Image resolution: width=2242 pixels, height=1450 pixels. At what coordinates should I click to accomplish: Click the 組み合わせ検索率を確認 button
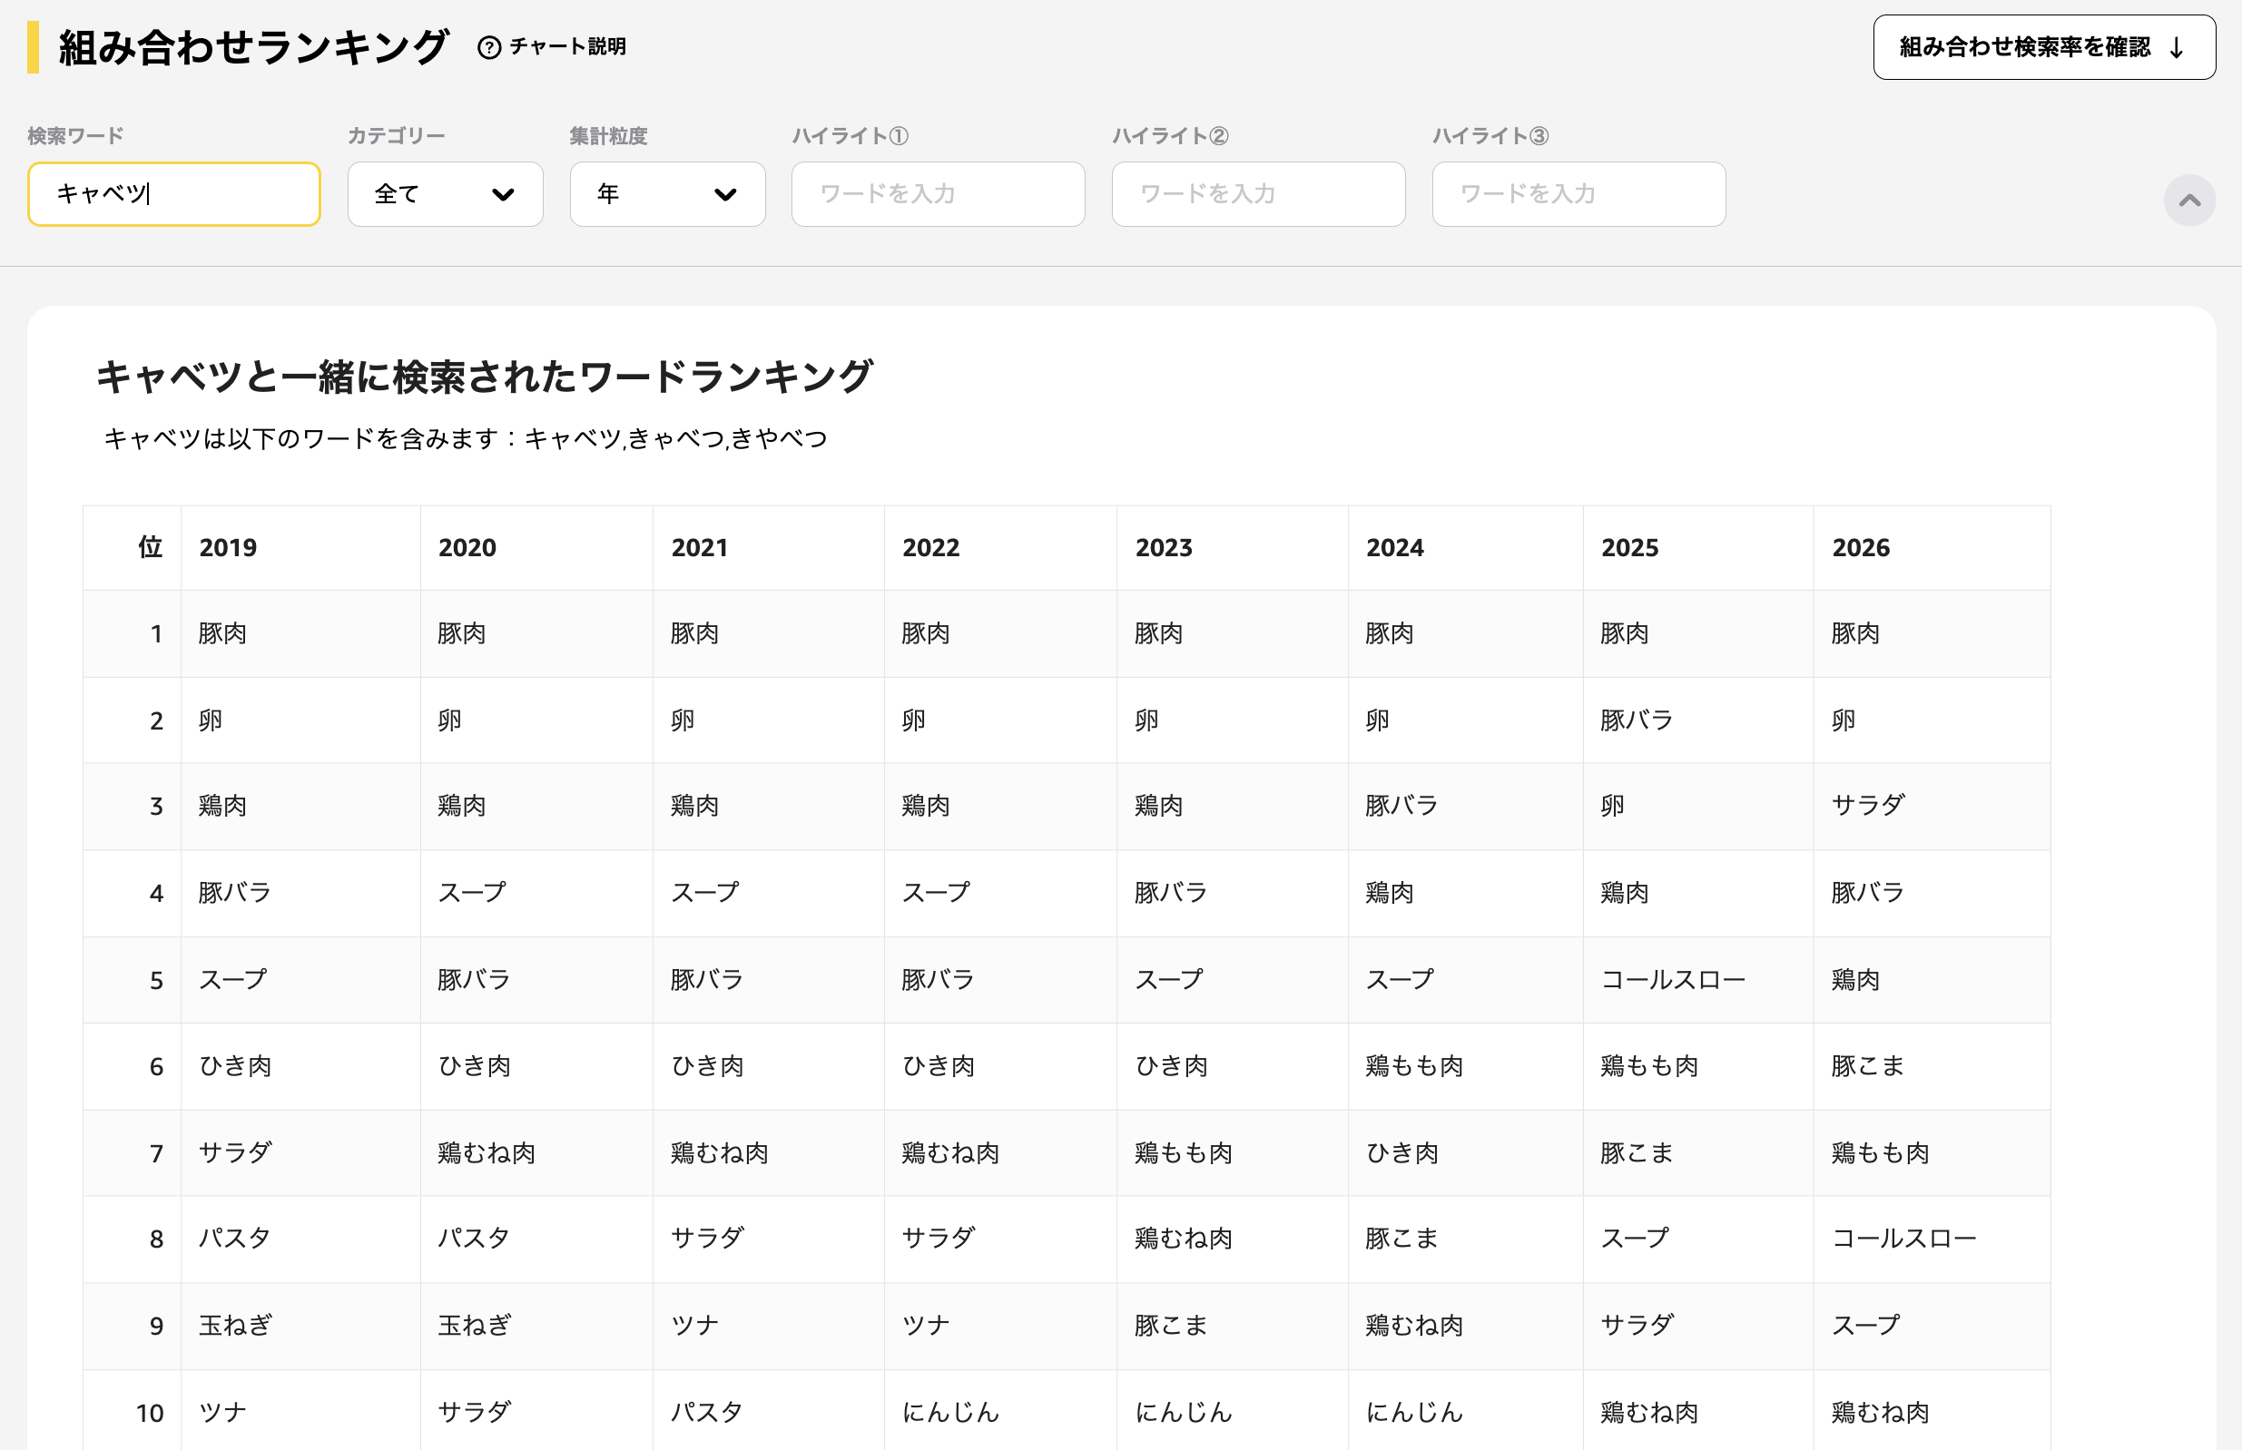(2043, 47)
